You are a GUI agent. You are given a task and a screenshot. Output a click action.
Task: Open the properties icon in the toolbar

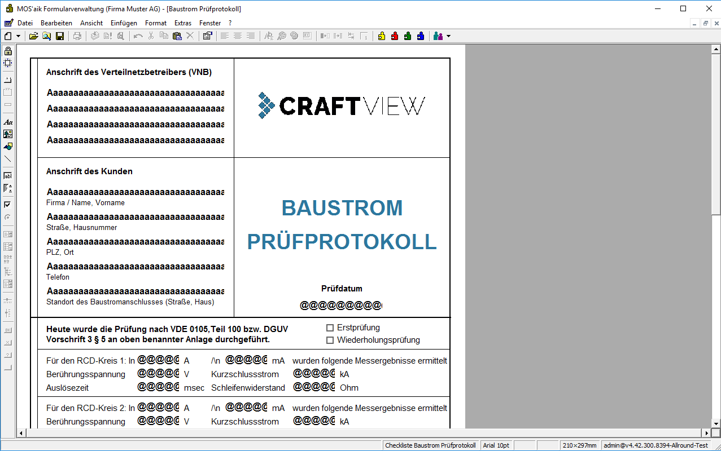[x=207, y=36]
